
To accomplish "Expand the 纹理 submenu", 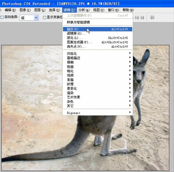I will pos(97,84).
